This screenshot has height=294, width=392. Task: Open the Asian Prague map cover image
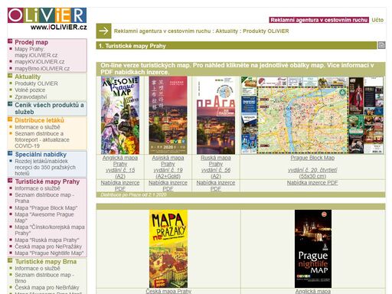[x=168, y=115]
